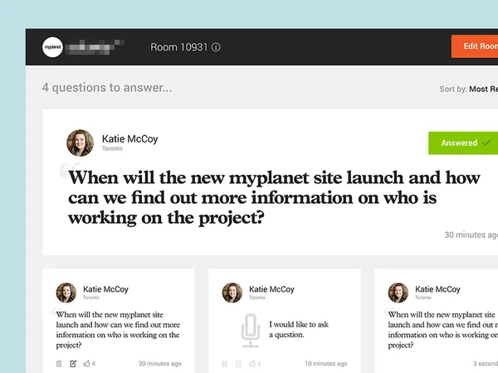Click the myplanet logo in header

52,47
